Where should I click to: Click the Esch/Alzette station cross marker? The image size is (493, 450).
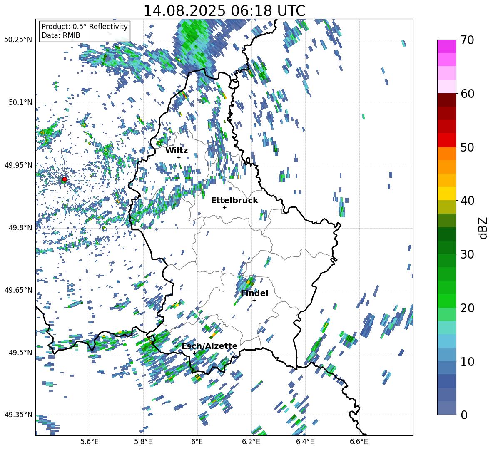tap(194, 353)
